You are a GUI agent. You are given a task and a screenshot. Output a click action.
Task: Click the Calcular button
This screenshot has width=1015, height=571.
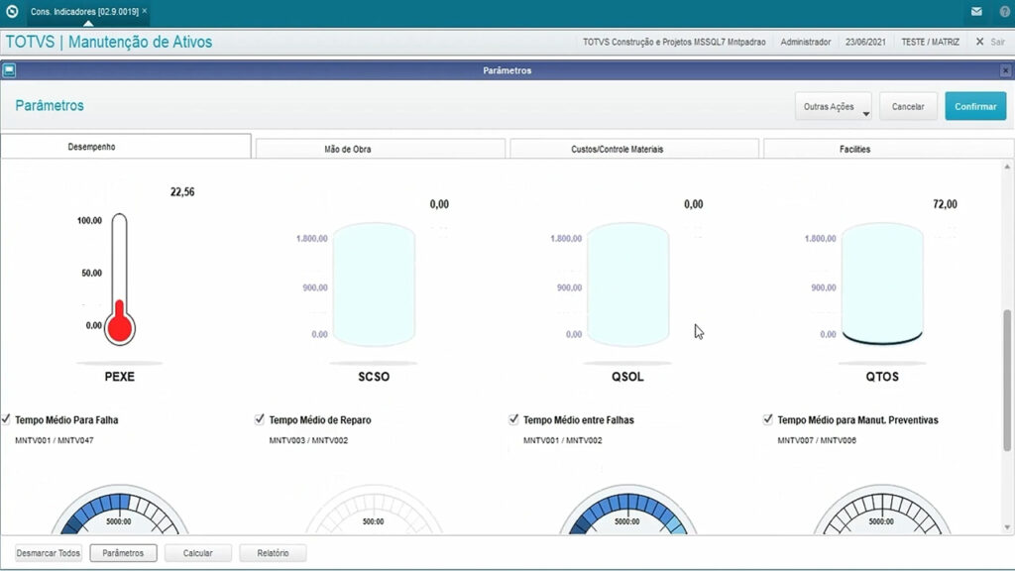click(x=197, y=553)
